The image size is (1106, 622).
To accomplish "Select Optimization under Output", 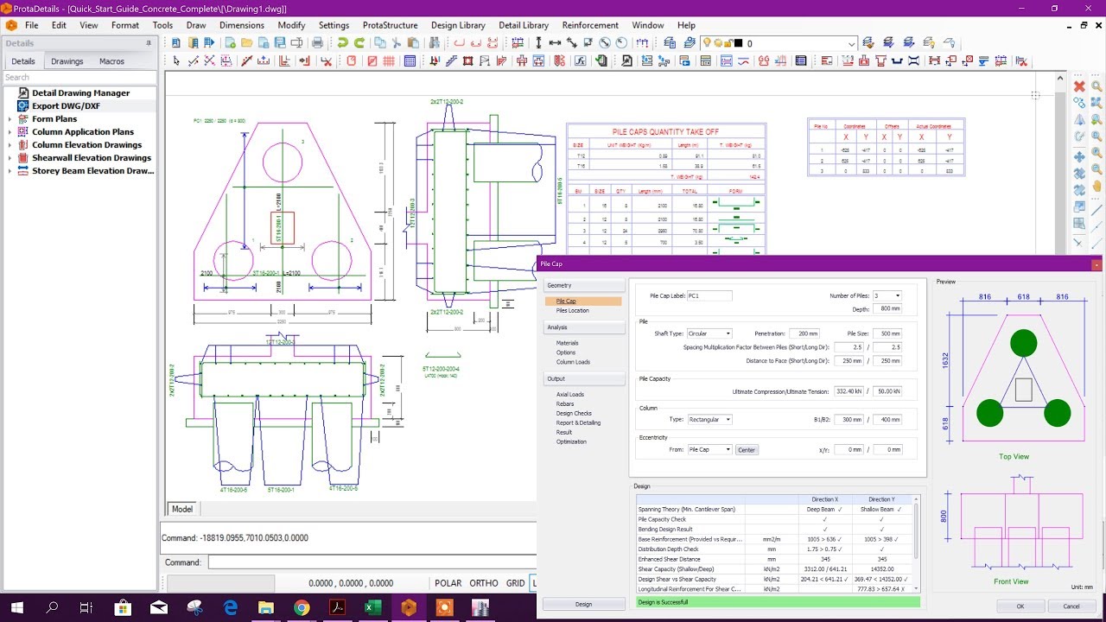I will click(x=571, y=441).
